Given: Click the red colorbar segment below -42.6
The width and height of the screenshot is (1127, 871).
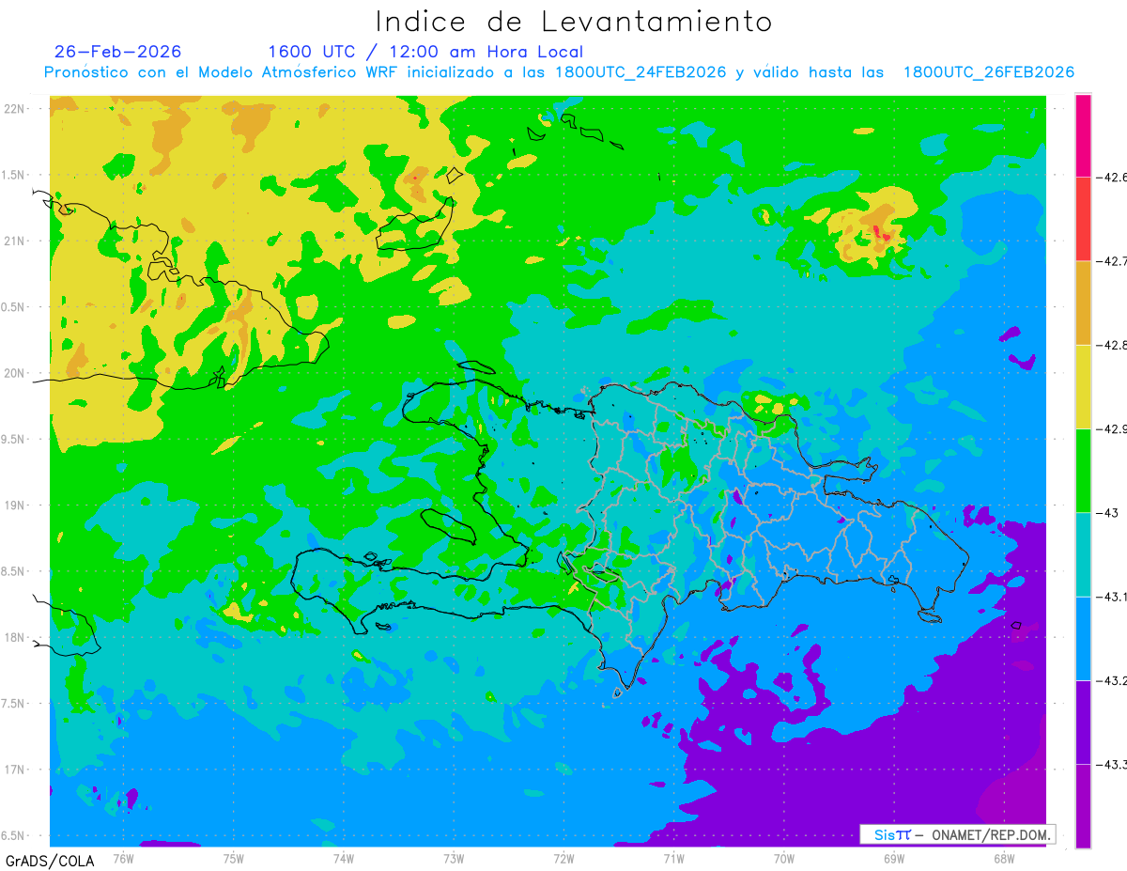Looking at the screenshot, I should tap(1083, 218).
